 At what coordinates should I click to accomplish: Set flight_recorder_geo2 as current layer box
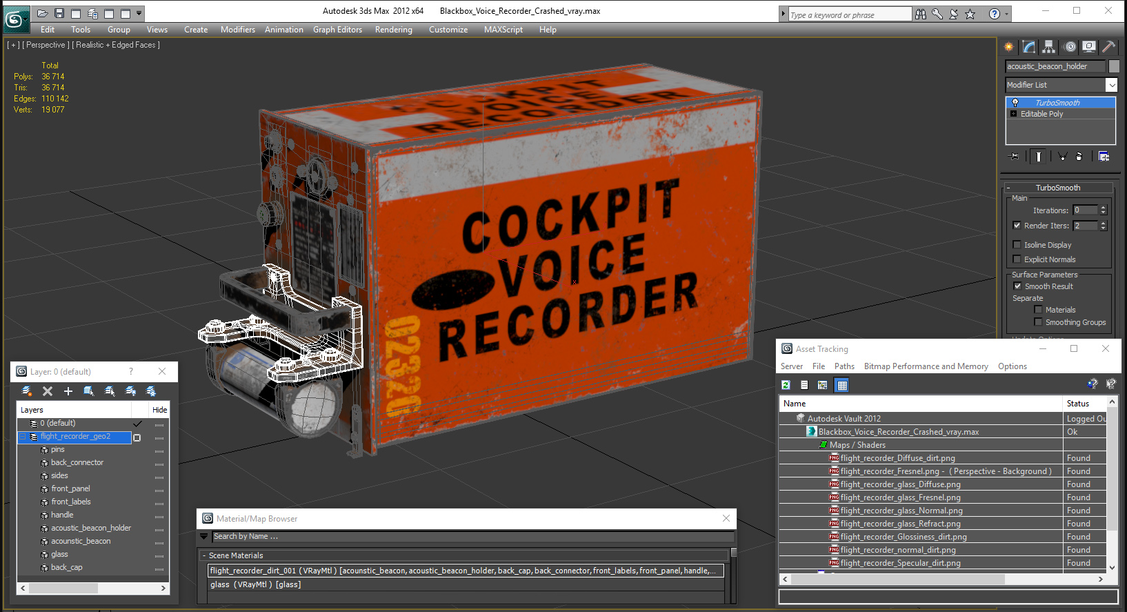[137, 437]
